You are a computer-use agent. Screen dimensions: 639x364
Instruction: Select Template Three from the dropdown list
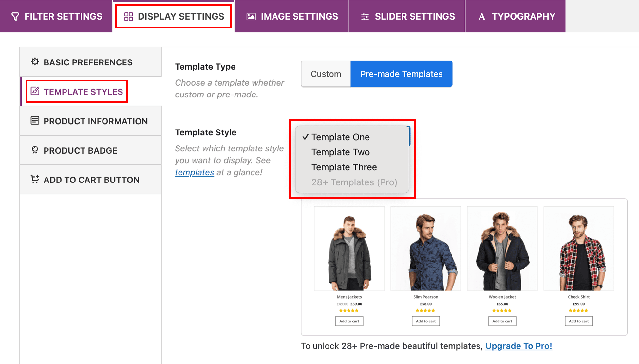pos(344,167)
